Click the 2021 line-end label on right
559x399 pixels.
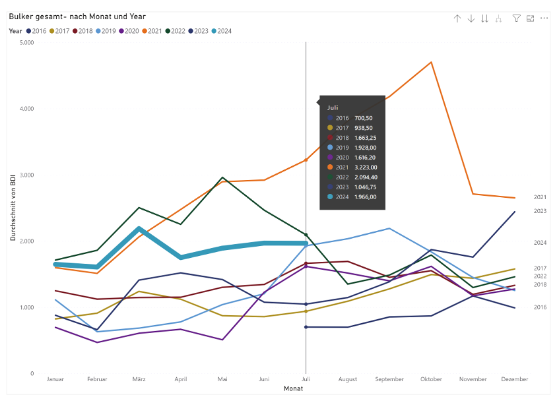tap(540, 197)
